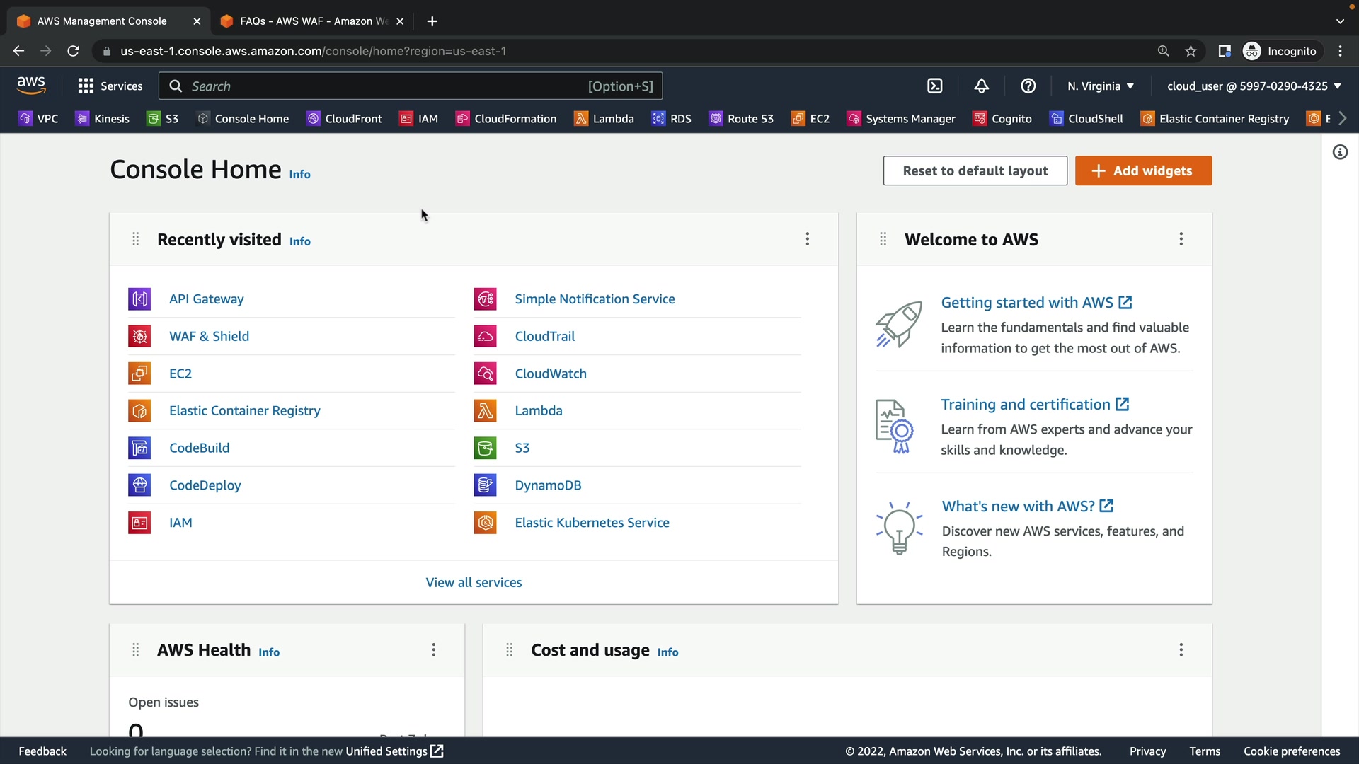The height and width of the screenshot is (764, 1359).
Task: Click the WAF & Shield service icon
Action: pyautogui.click(x=139, y=337)
